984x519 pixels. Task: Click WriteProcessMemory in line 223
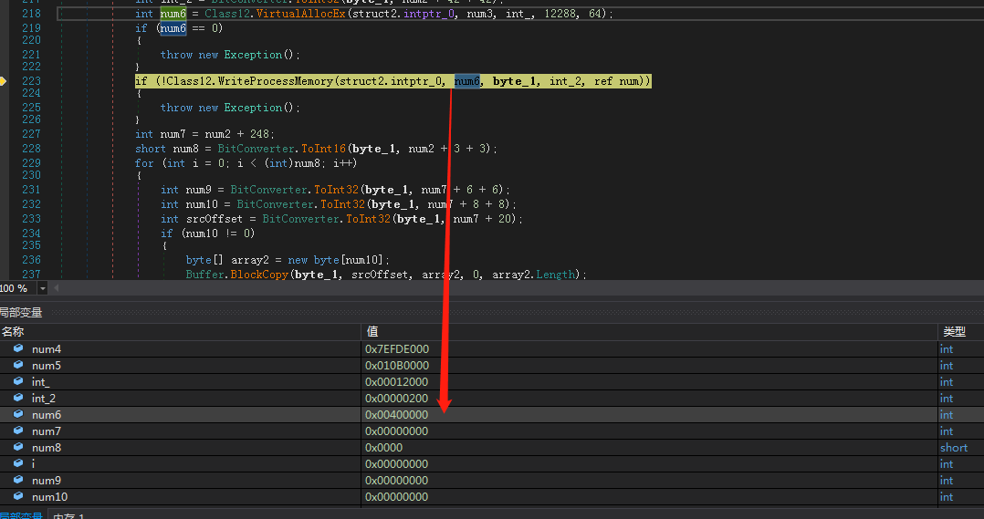275,81
